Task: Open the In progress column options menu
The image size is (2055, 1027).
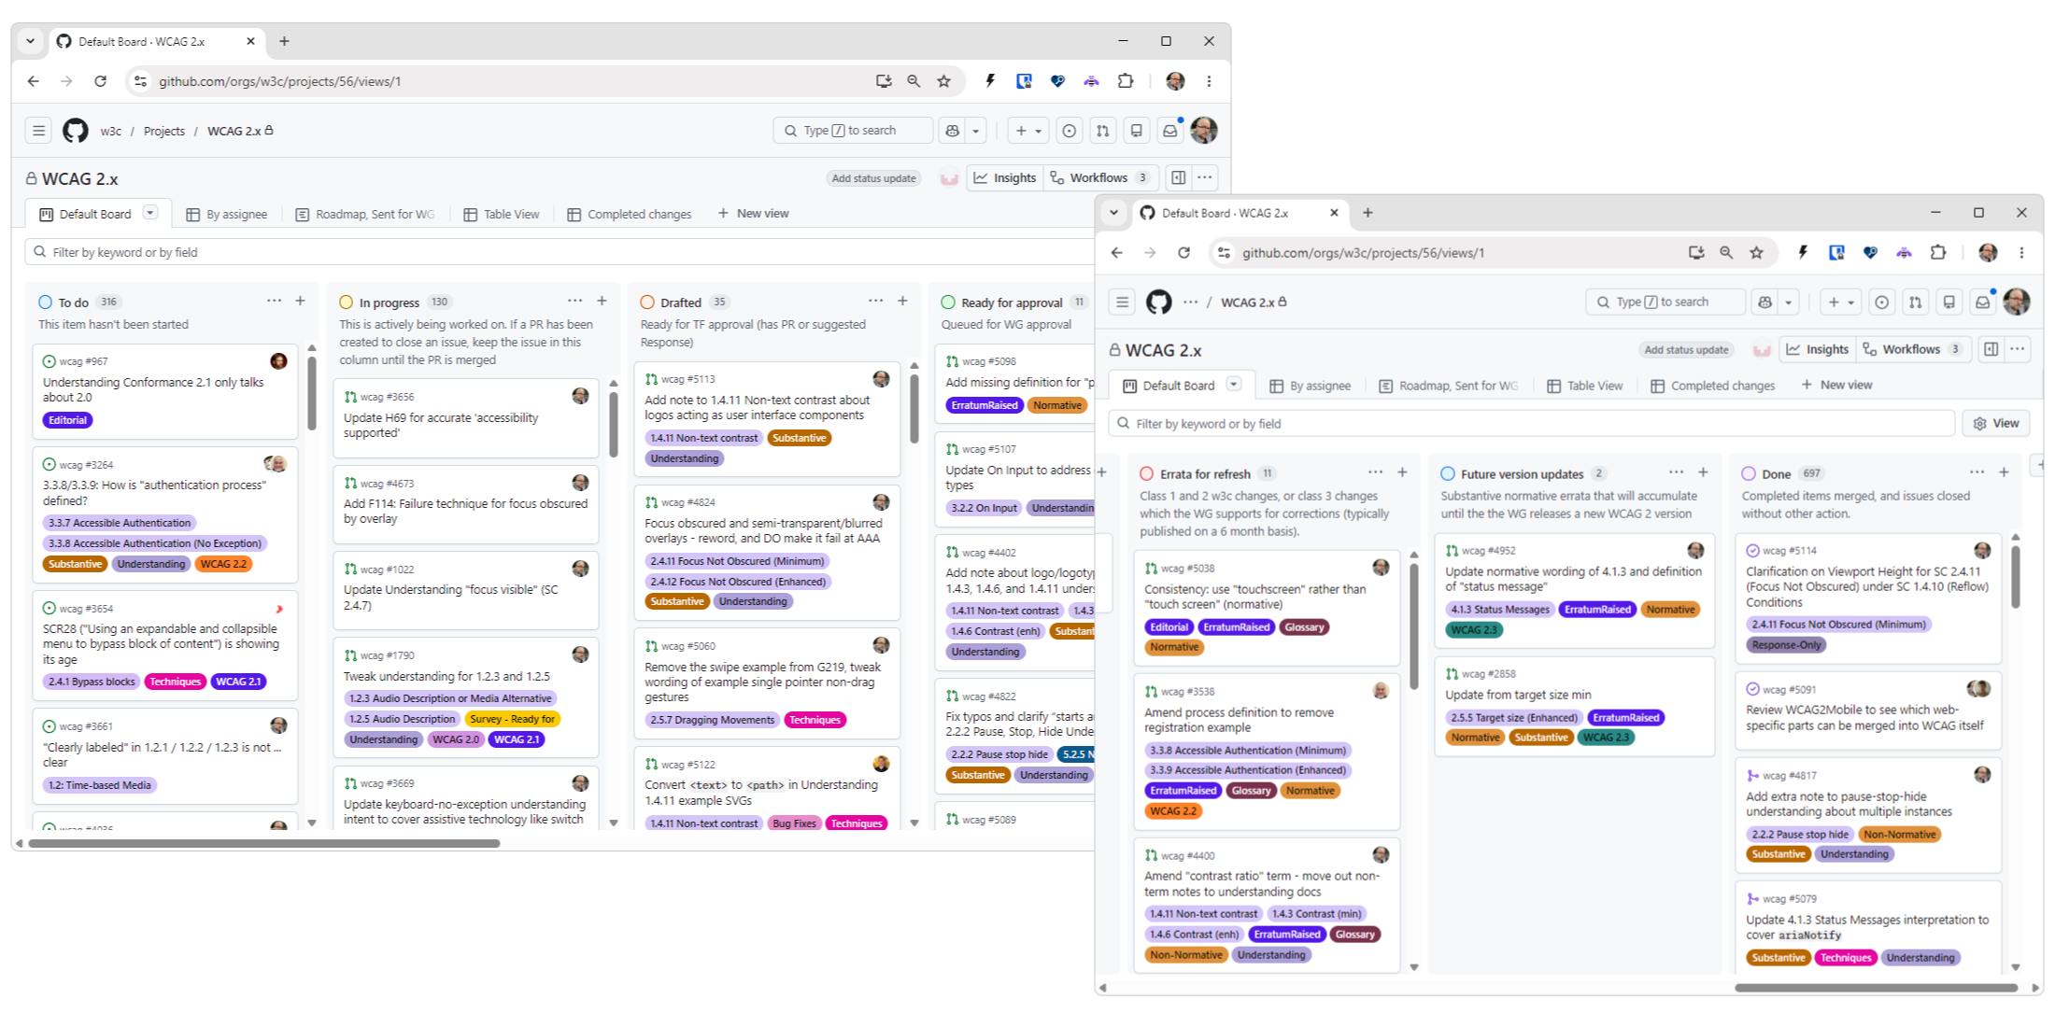Action: pyautogui.click(x=574, y=301)
